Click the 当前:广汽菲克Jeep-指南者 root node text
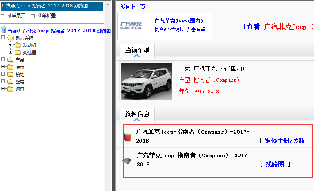 pos(59,31)
